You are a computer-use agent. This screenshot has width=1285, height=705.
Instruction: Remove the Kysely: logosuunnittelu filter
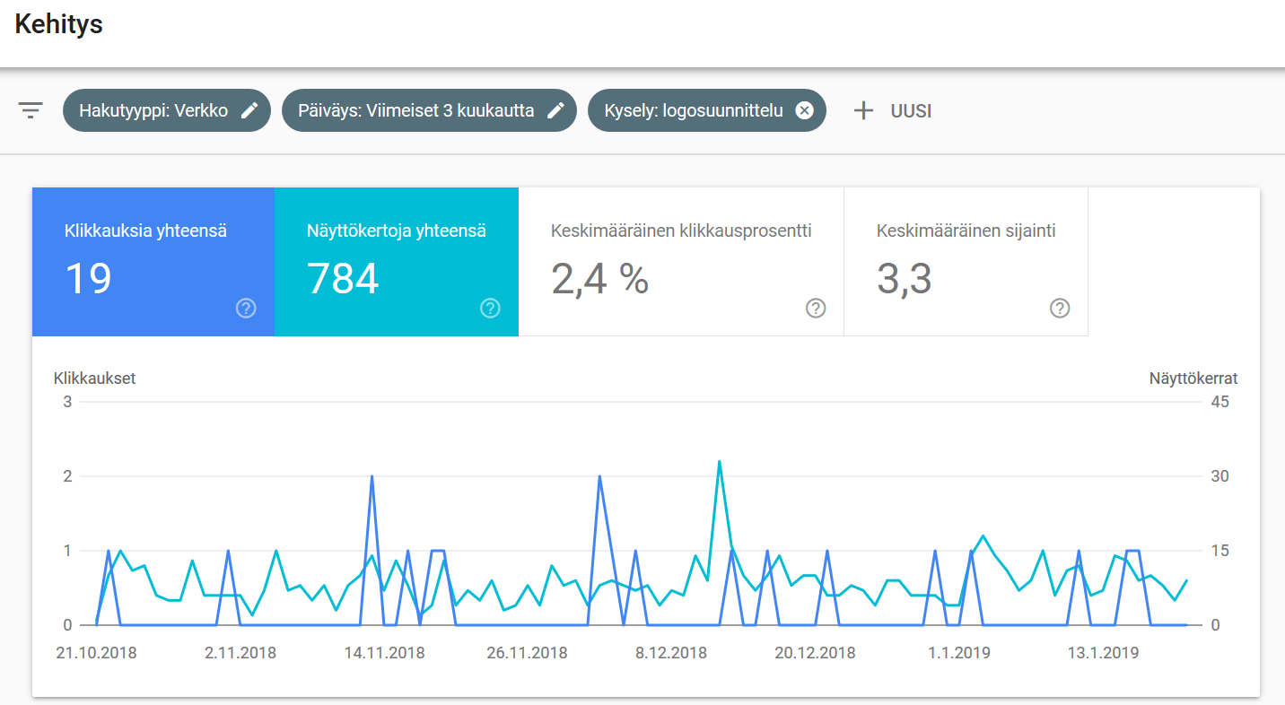coord(805,110)
